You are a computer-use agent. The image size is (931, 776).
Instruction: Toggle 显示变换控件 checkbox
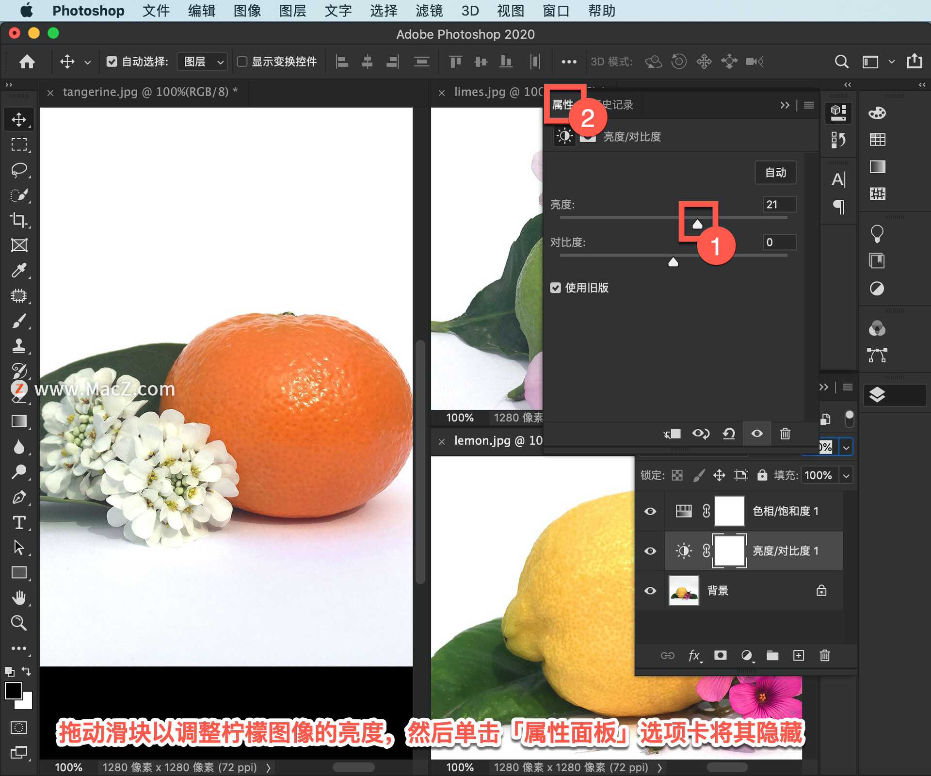(242, 62)
